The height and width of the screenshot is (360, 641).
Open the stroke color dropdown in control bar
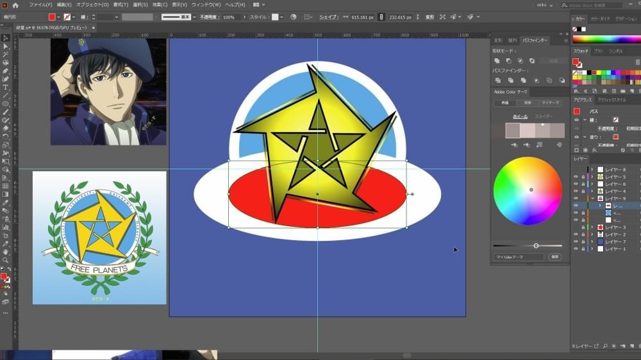click(x=74, y=17)
